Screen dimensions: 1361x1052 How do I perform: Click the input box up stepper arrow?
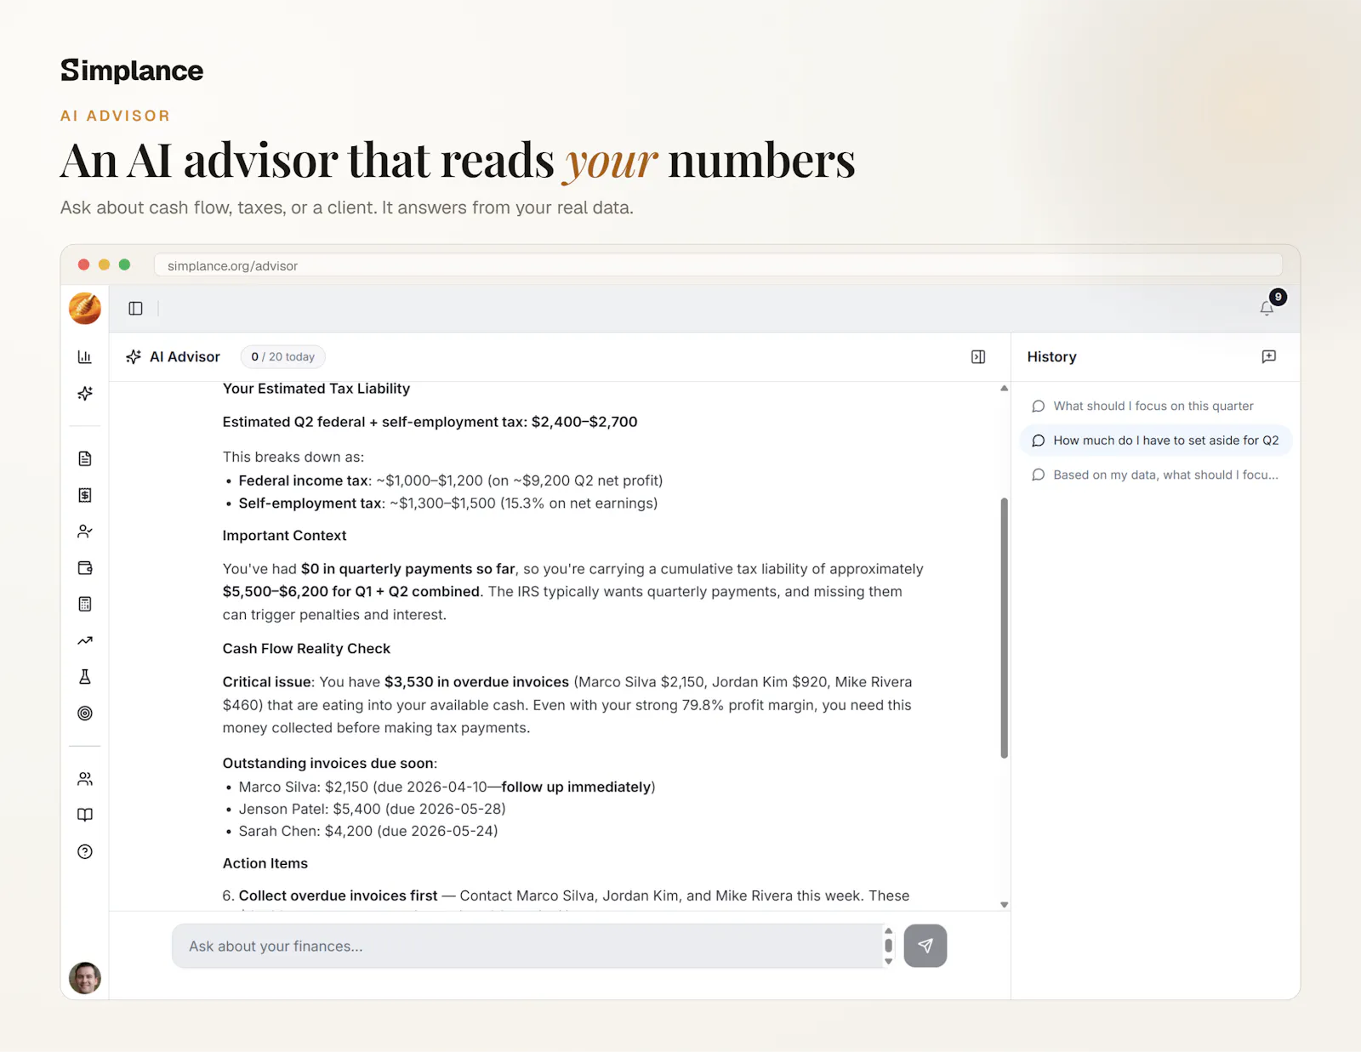point(889,930)
